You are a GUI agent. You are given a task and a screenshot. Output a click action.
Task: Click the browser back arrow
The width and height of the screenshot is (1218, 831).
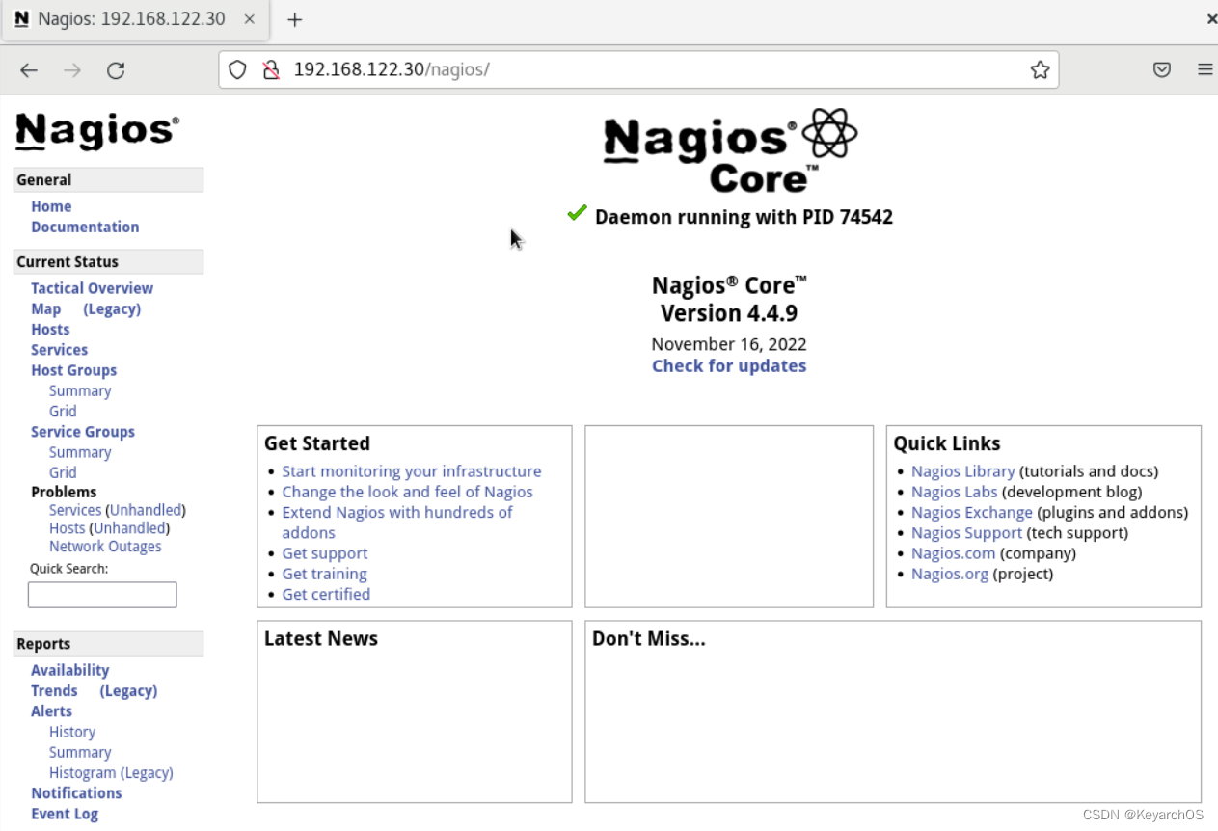point(28,69)
